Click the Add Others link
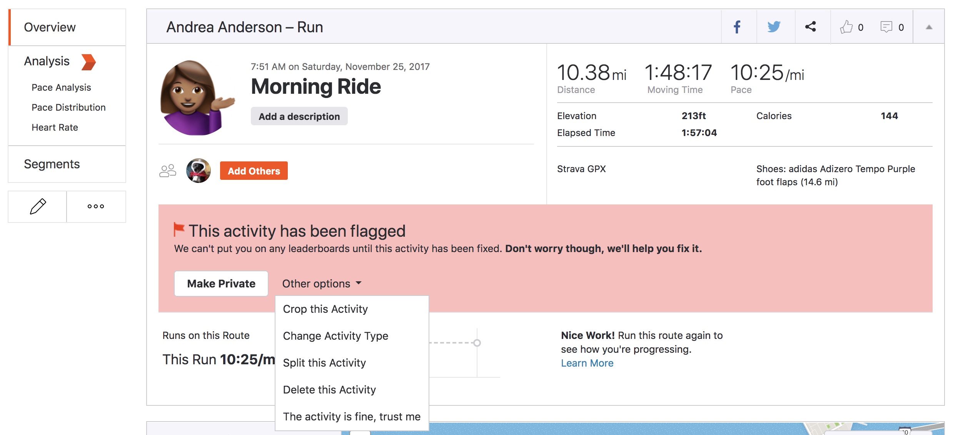The width and height of the screenshot is (958, 435). click(253, 171)
